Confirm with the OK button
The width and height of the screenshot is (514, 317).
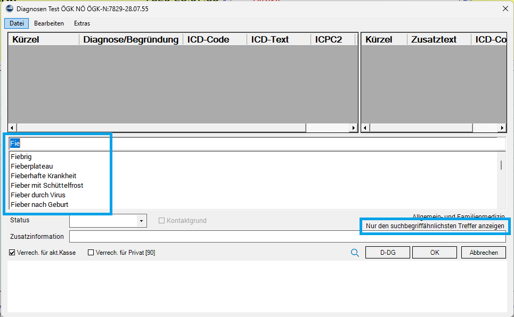point(434,253)
